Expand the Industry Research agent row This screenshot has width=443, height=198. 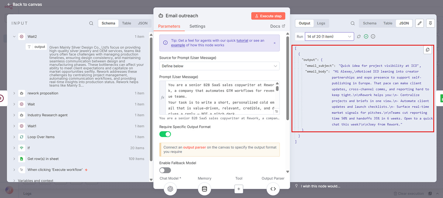pyautogui.click(x=14, y=115)
